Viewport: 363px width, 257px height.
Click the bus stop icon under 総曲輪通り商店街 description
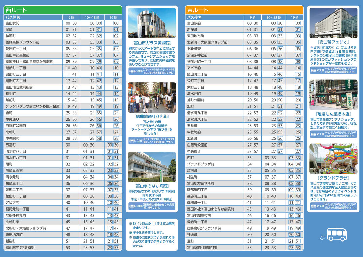click(x=132, y=140)
